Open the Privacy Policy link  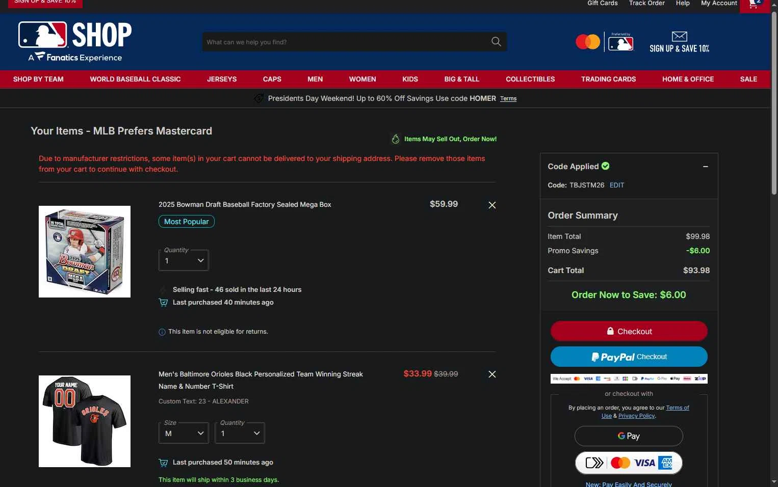[636, 416]
